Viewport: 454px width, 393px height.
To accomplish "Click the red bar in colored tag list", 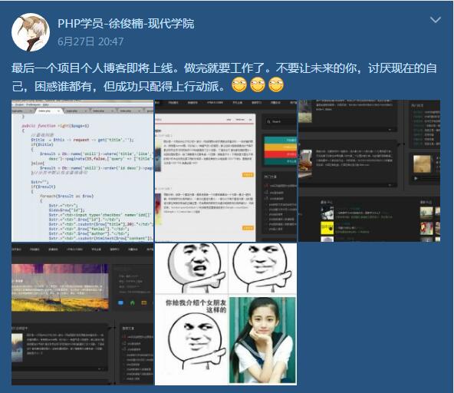I will coord(281,154).
